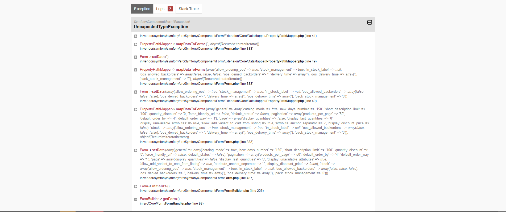Expand setData entry starting with 'allow_ordering_oos'
Viewport: 506px width, 212px height.
[x=136, y=92]
